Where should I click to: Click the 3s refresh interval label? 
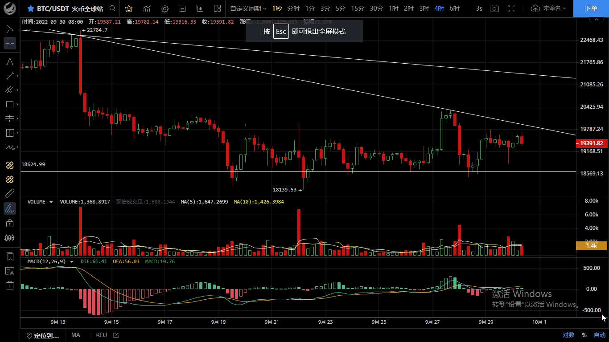click(x=479, y=8)
